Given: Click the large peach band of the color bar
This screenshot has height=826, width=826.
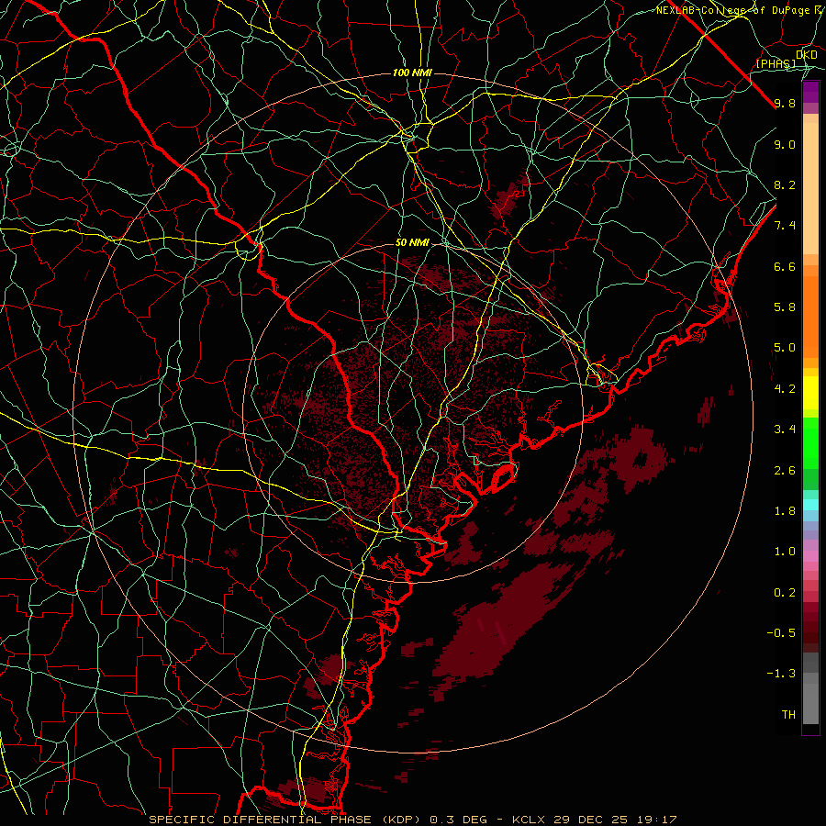Looking at the screenshot, I should 810,188.
